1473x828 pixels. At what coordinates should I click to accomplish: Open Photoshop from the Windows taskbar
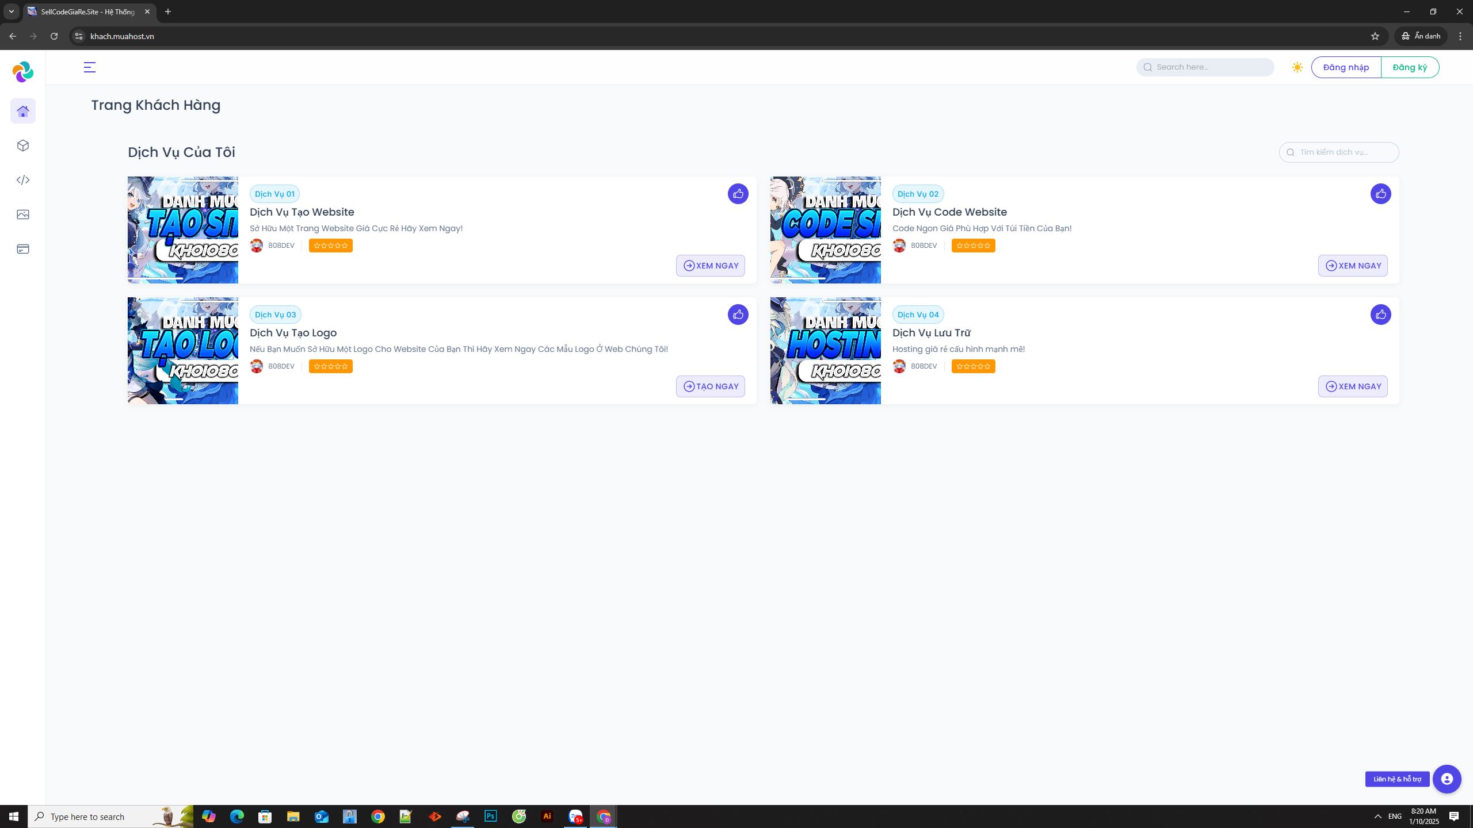491,816
